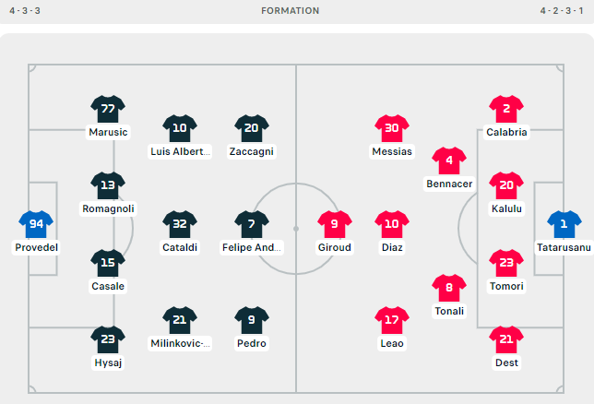This screenshot has height=404, width=594.
Task: Select Tatarusanu's blue number 1 jersey
Action: (x=562, y=224)
